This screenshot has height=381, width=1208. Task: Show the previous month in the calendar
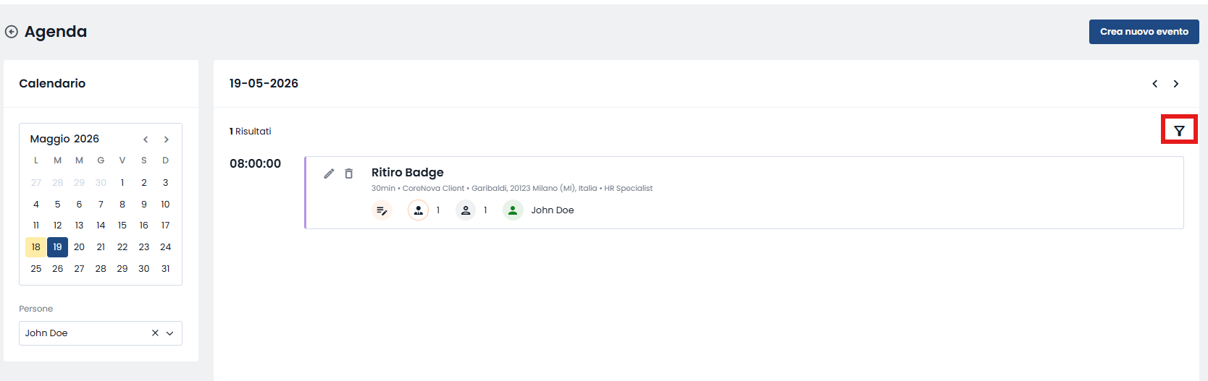pos(146,140)
